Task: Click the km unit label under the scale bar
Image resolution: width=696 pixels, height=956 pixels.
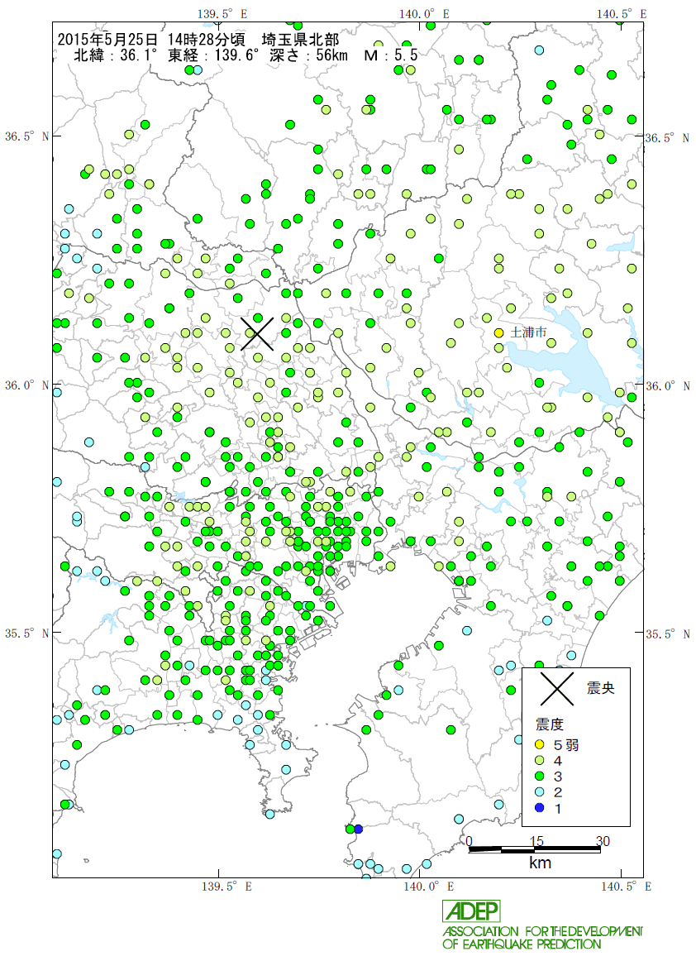Action: [540, 862]
